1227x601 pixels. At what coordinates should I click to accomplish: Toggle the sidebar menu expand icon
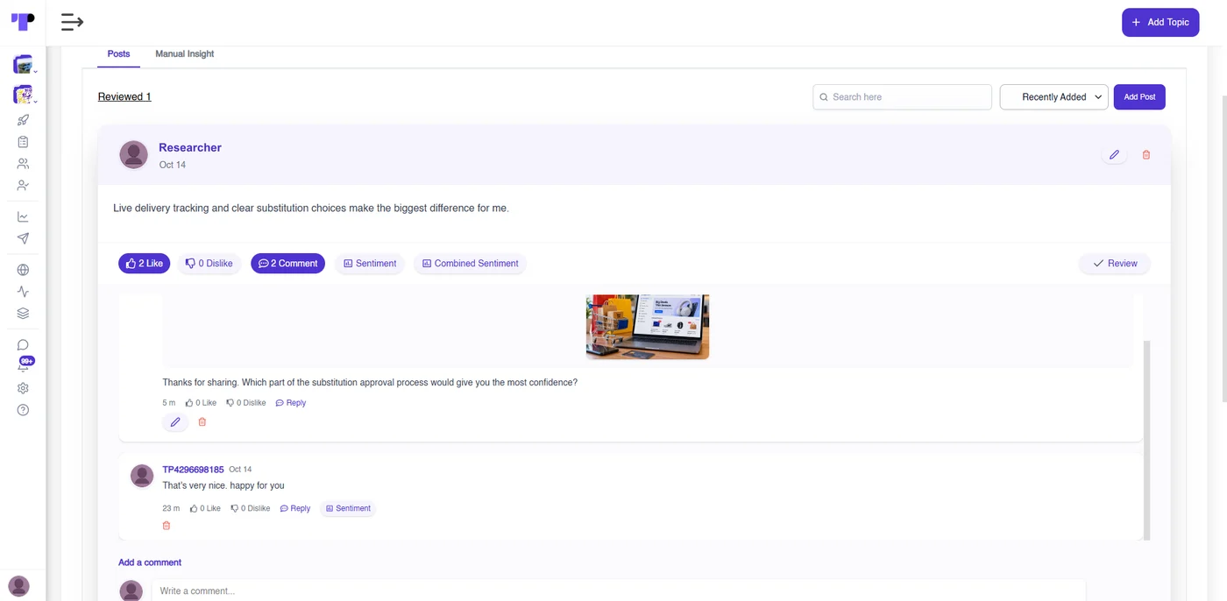click(72, 22)
